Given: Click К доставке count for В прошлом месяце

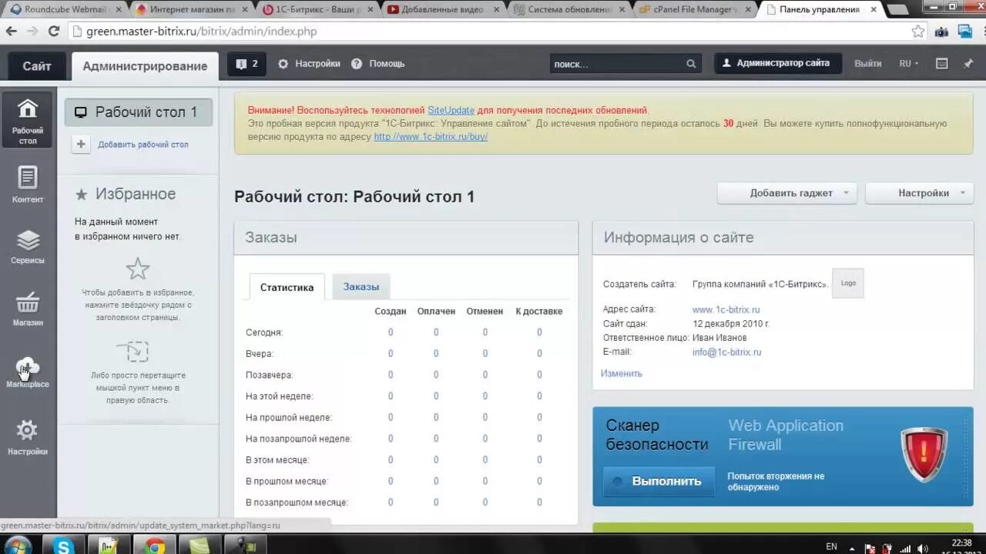Looking at the screenshot, I should (539, 481).
